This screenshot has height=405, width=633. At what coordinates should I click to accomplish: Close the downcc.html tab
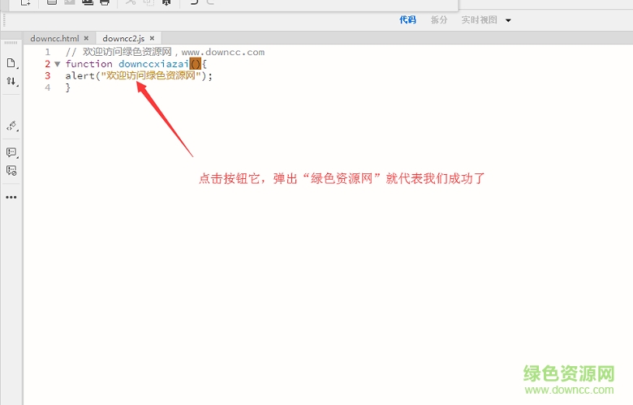pos(86,38)
